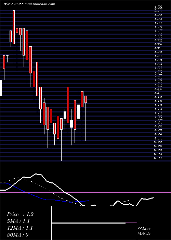Click the 1.04 price axis label
This screenshot has width=171, height=240.
[x=158, y=130]
